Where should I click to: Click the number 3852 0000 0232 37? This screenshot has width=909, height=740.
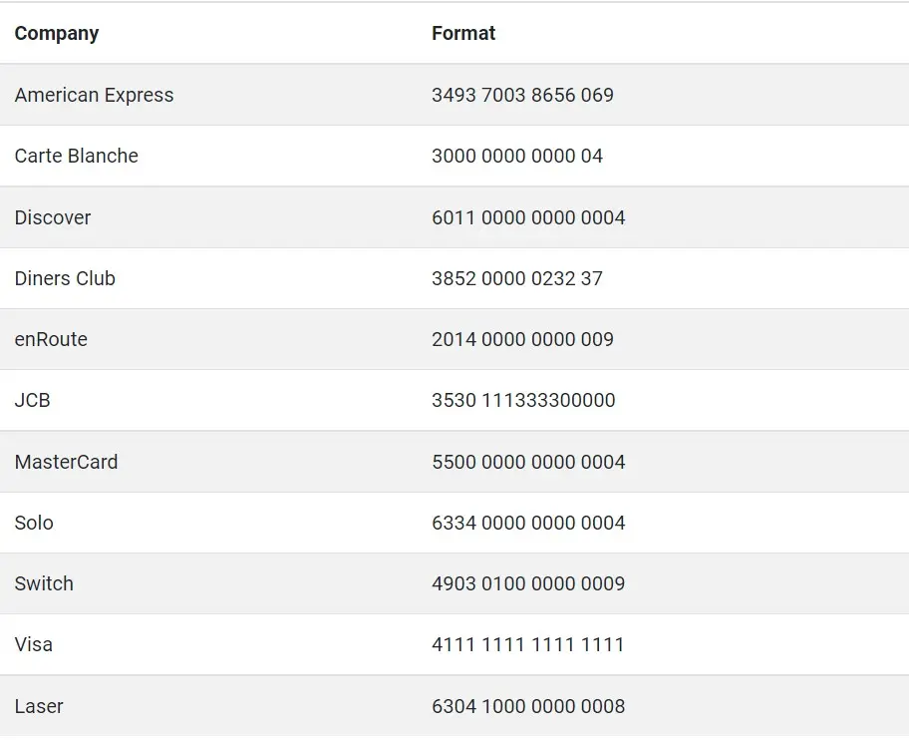pyautogui.click(x=517, y=278)
